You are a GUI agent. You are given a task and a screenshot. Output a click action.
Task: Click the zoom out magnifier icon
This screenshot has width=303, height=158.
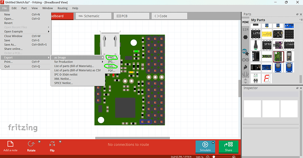(x=208, y=157)
